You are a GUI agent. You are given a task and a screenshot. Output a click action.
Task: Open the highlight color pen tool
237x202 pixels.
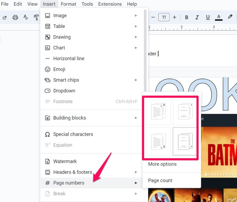(230, 17)
